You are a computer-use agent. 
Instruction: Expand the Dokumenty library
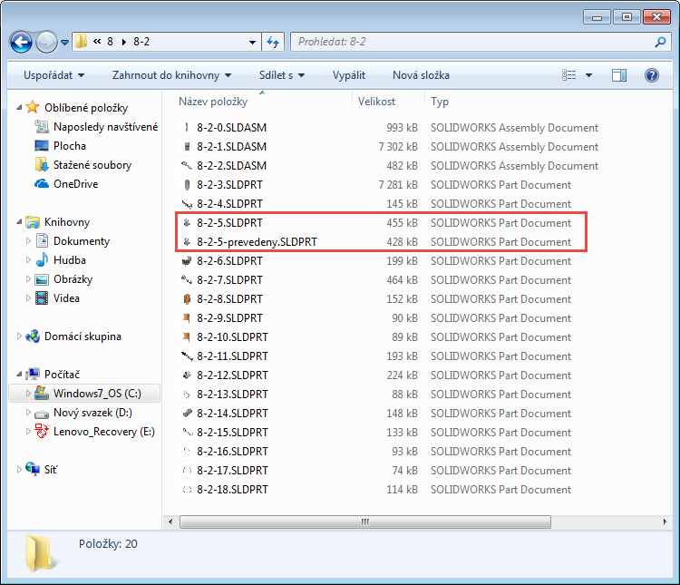(x=28, y=241)
